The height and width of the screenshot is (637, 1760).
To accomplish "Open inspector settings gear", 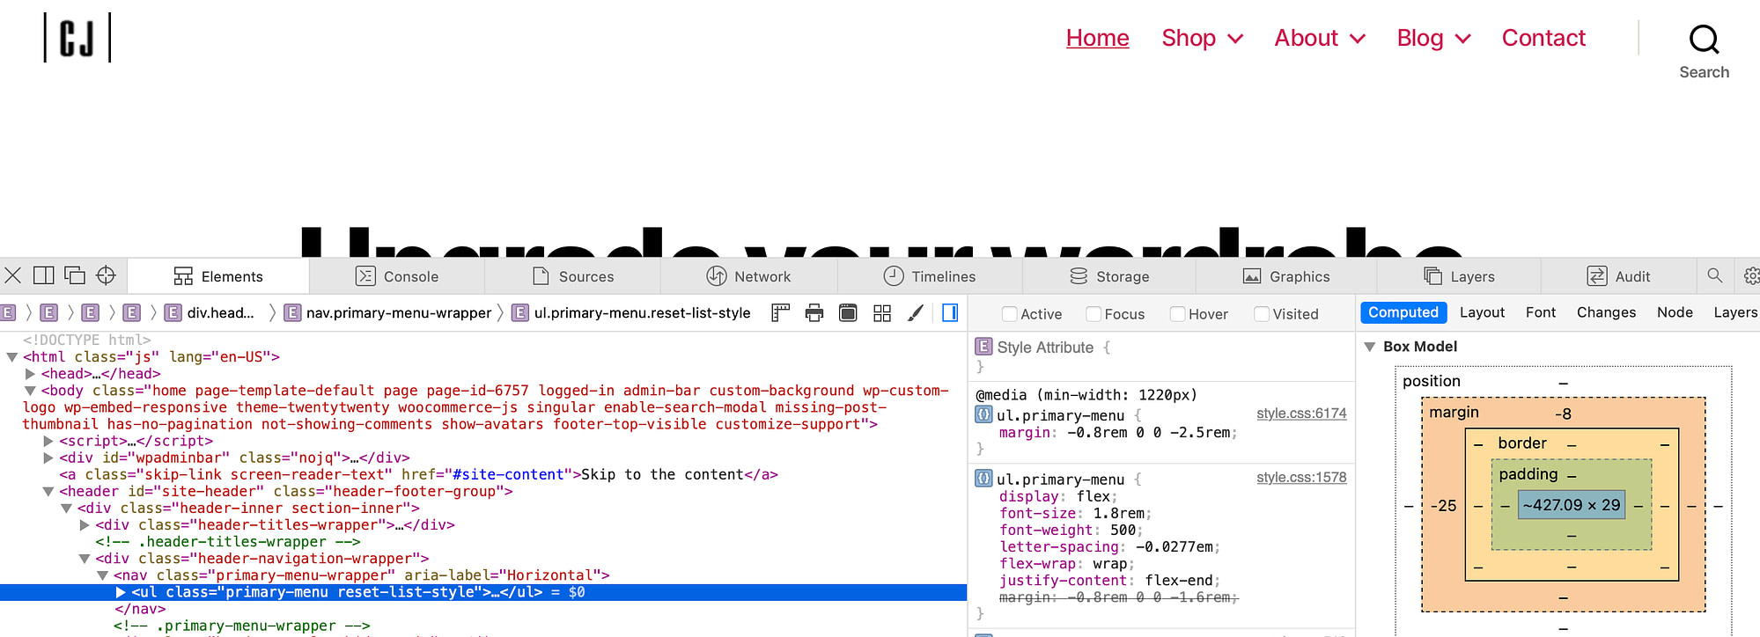I will [1751, 275].
